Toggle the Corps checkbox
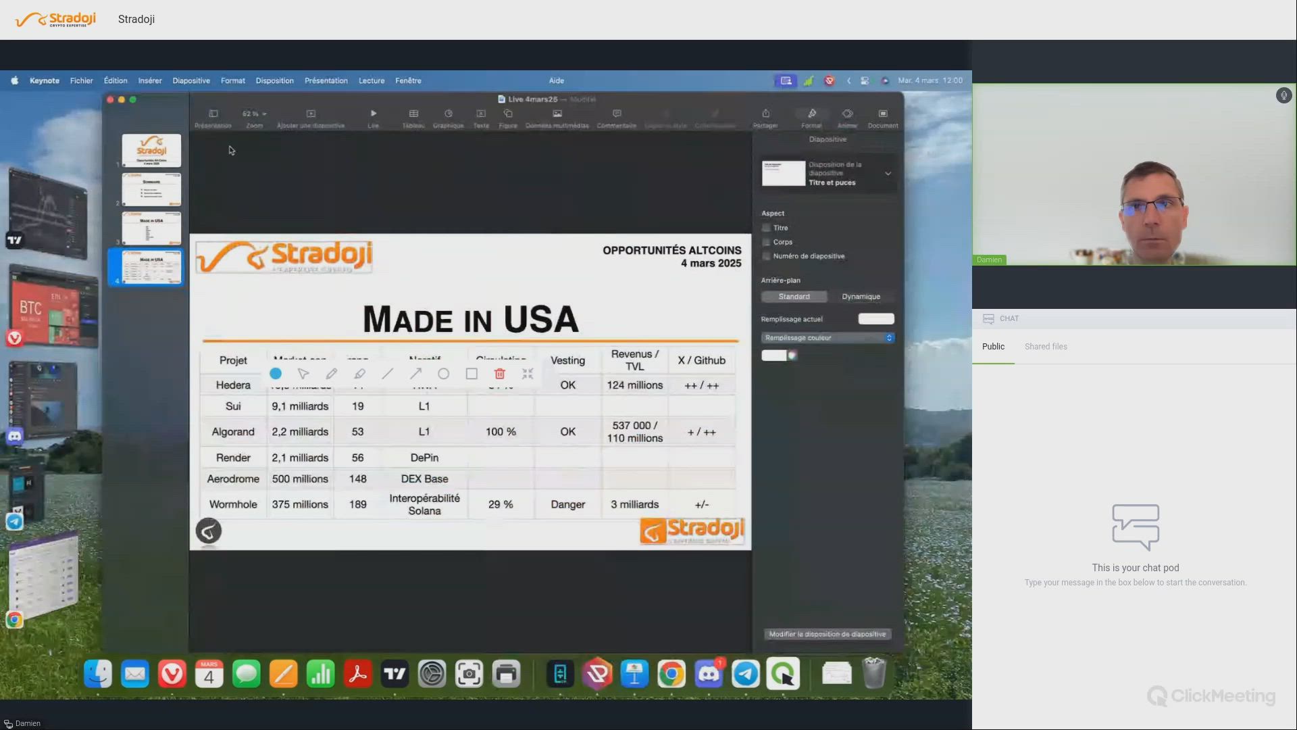 [x=766, y=242]
